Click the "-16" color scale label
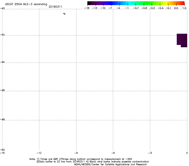189x166 pixels. 87,8
